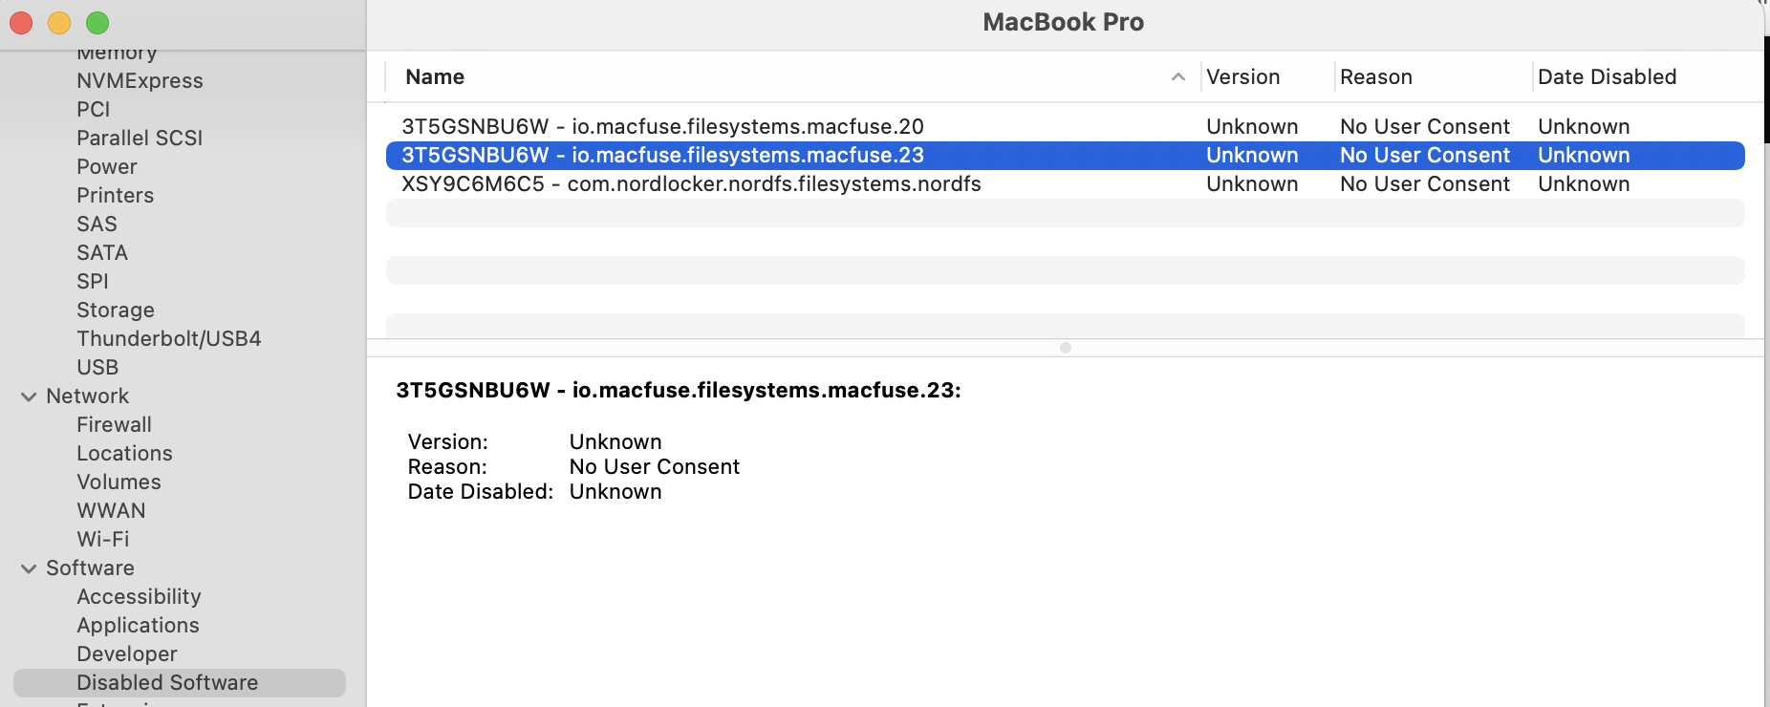This screenshot has width=1770, height=707.
Task: Collapse the Network section chevron
Action: pos(29,396)
